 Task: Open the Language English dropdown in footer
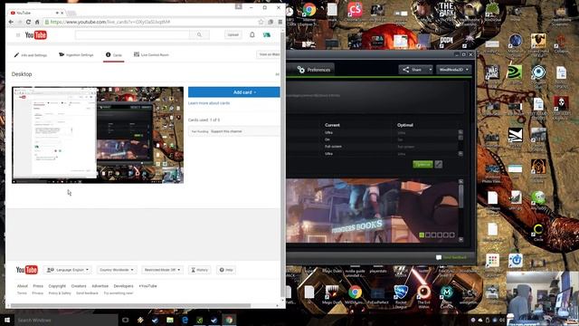[x=68, y=270]
